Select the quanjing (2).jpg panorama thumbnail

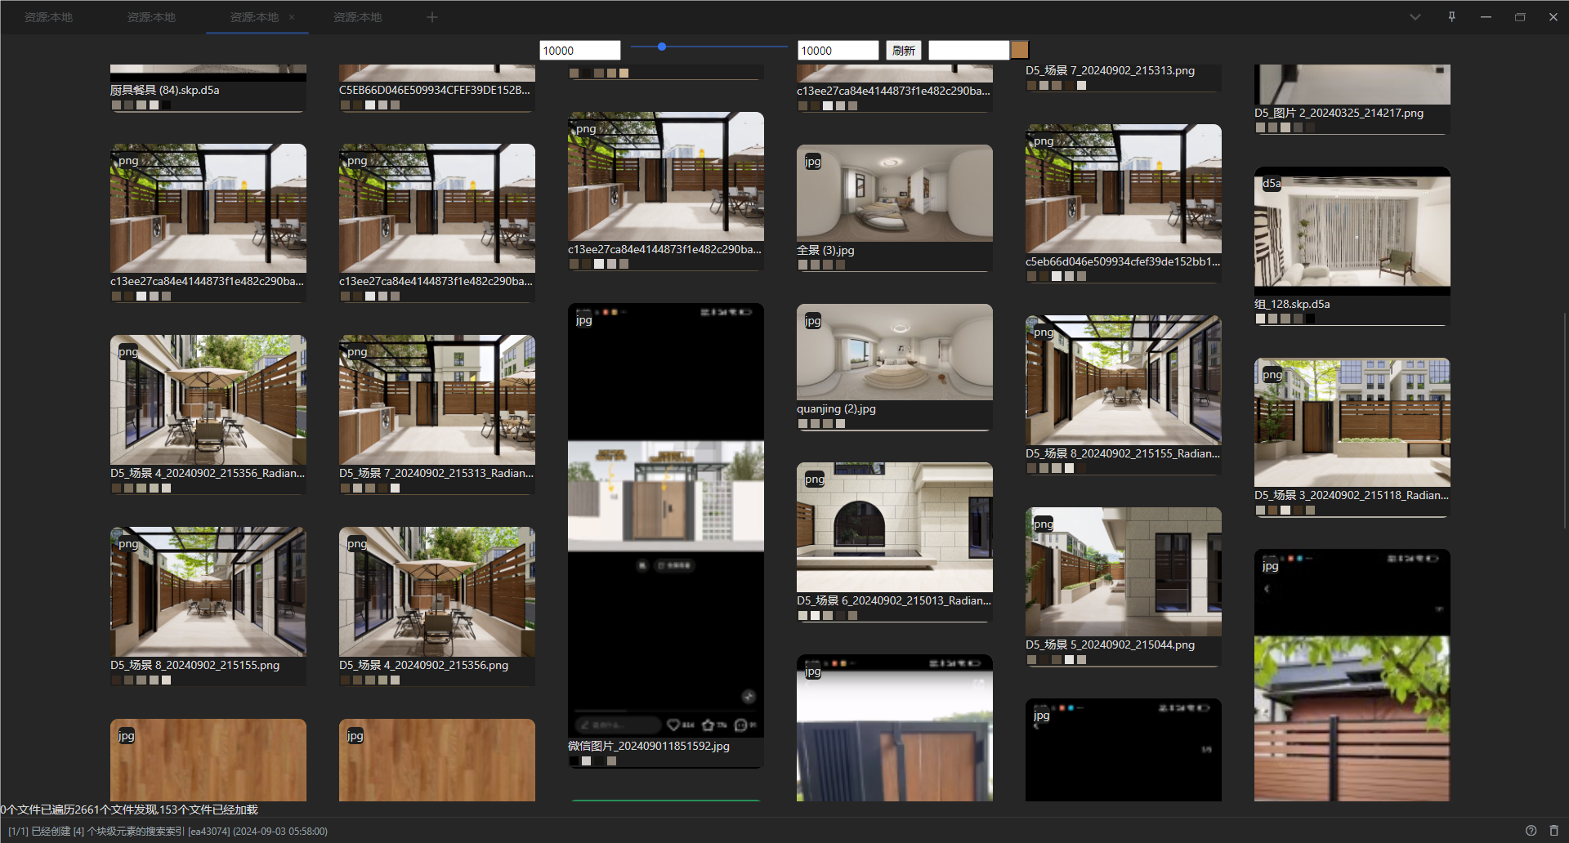tap(895, 352)
